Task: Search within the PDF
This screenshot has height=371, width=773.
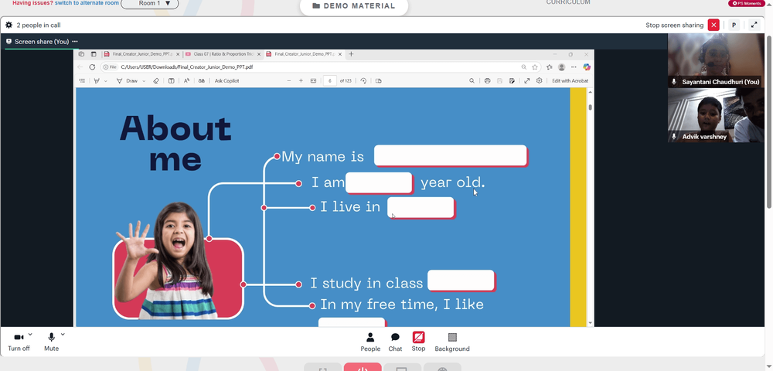Action: 472,81
